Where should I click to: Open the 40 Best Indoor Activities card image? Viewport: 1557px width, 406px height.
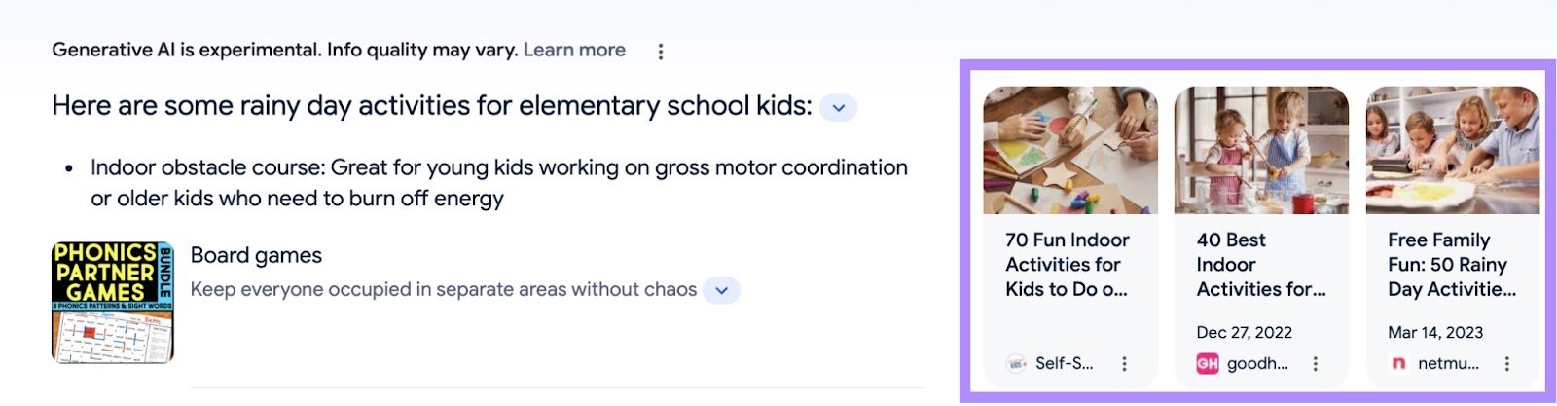[1261, 150]
